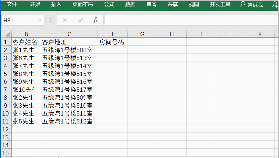Select row 15 header
Viewport: 279px width, 158px height.
(5, 153)
